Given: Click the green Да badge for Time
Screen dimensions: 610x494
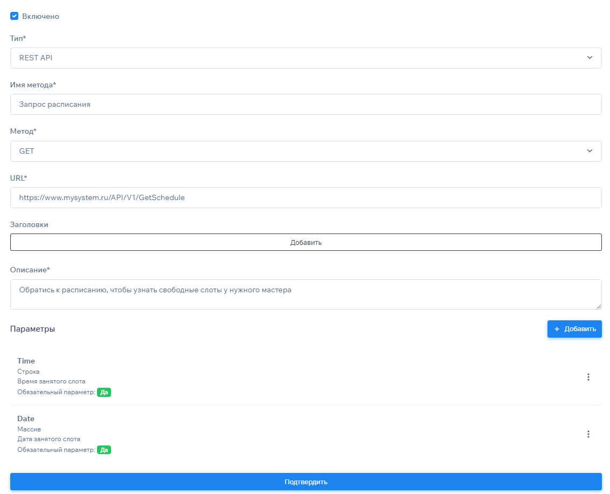Looking at the screenshot, I should coord(104,392).
